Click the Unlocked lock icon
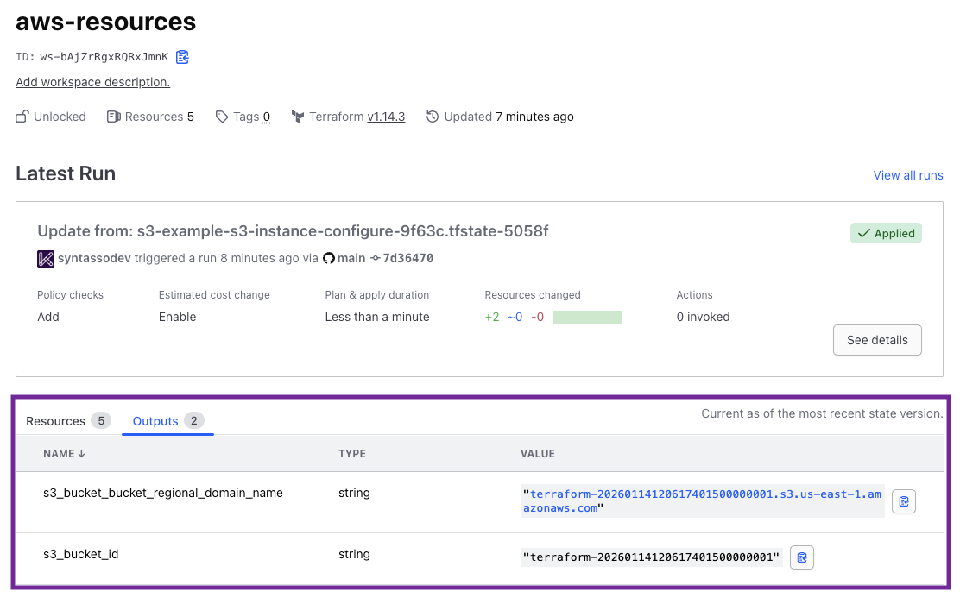Viewport: 960px width, 611px height. (21, 117)
